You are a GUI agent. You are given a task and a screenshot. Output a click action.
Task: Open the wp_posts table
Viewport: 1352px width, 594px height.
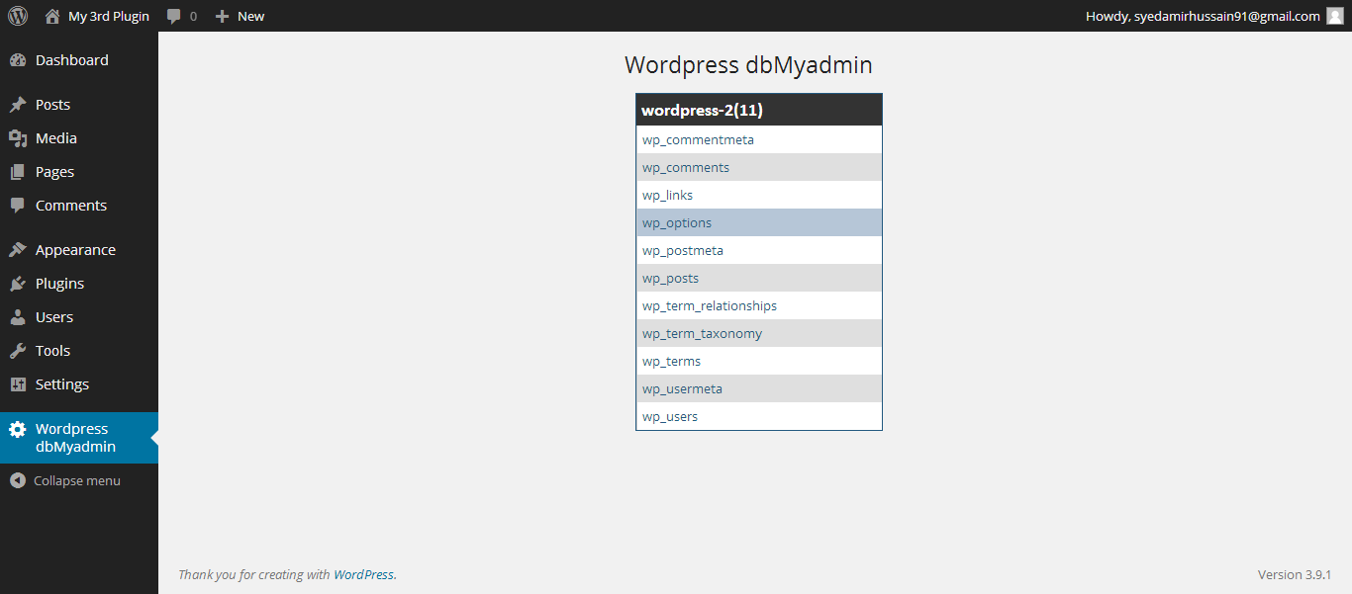[x=759, y=278]
